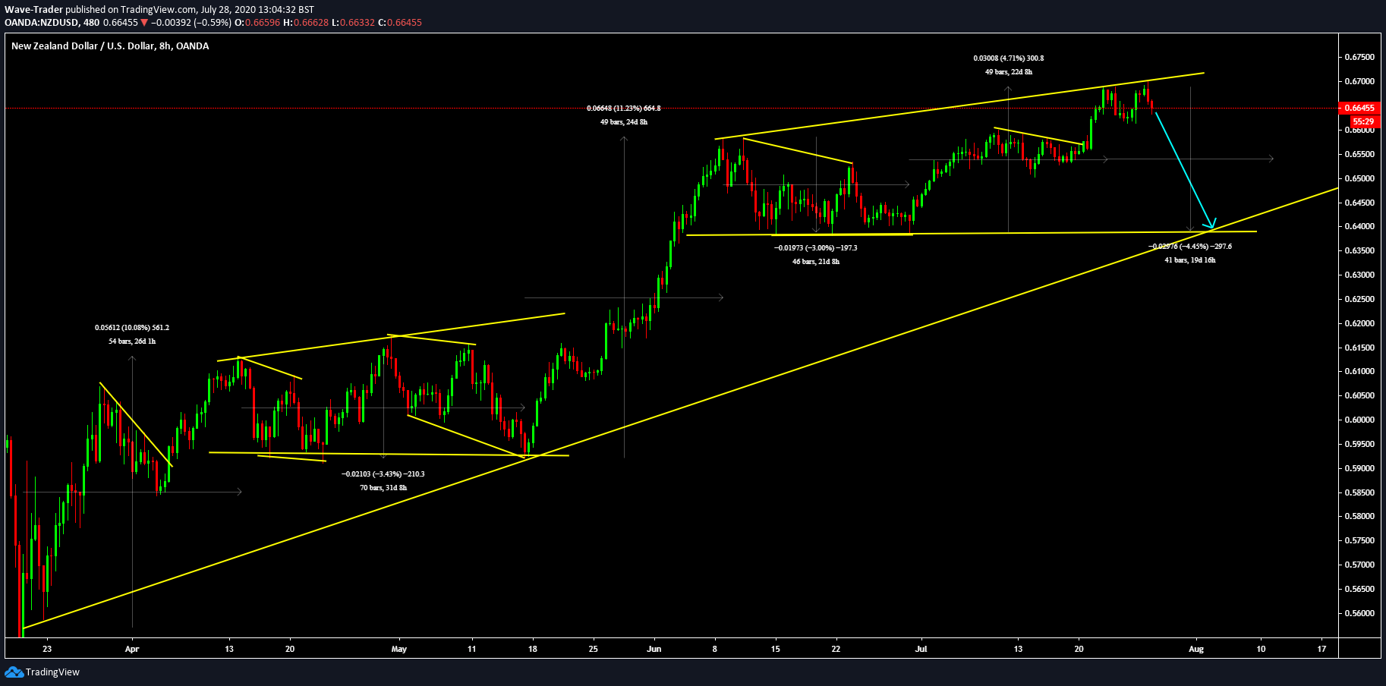Click the 0.62000 price axis label
The image size is (1386, 686).
(x=1359, y=323)
